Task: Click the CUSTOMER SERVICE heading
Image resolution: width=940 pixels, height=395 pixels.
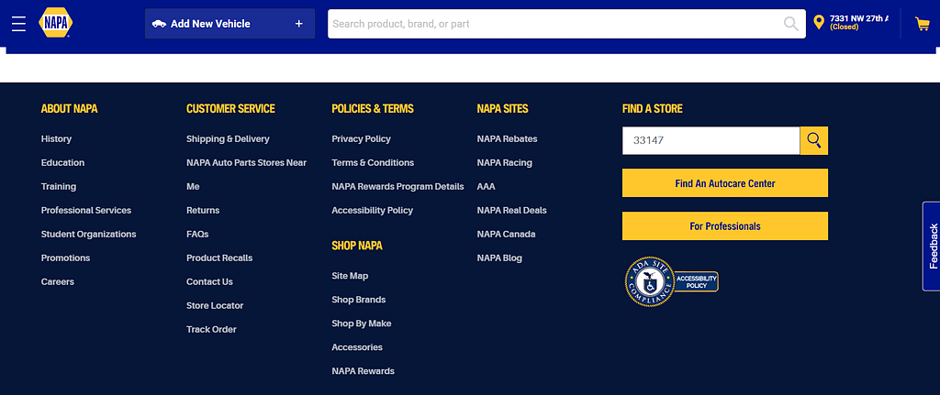Action: pyautogui.click(x=230, y=109)
